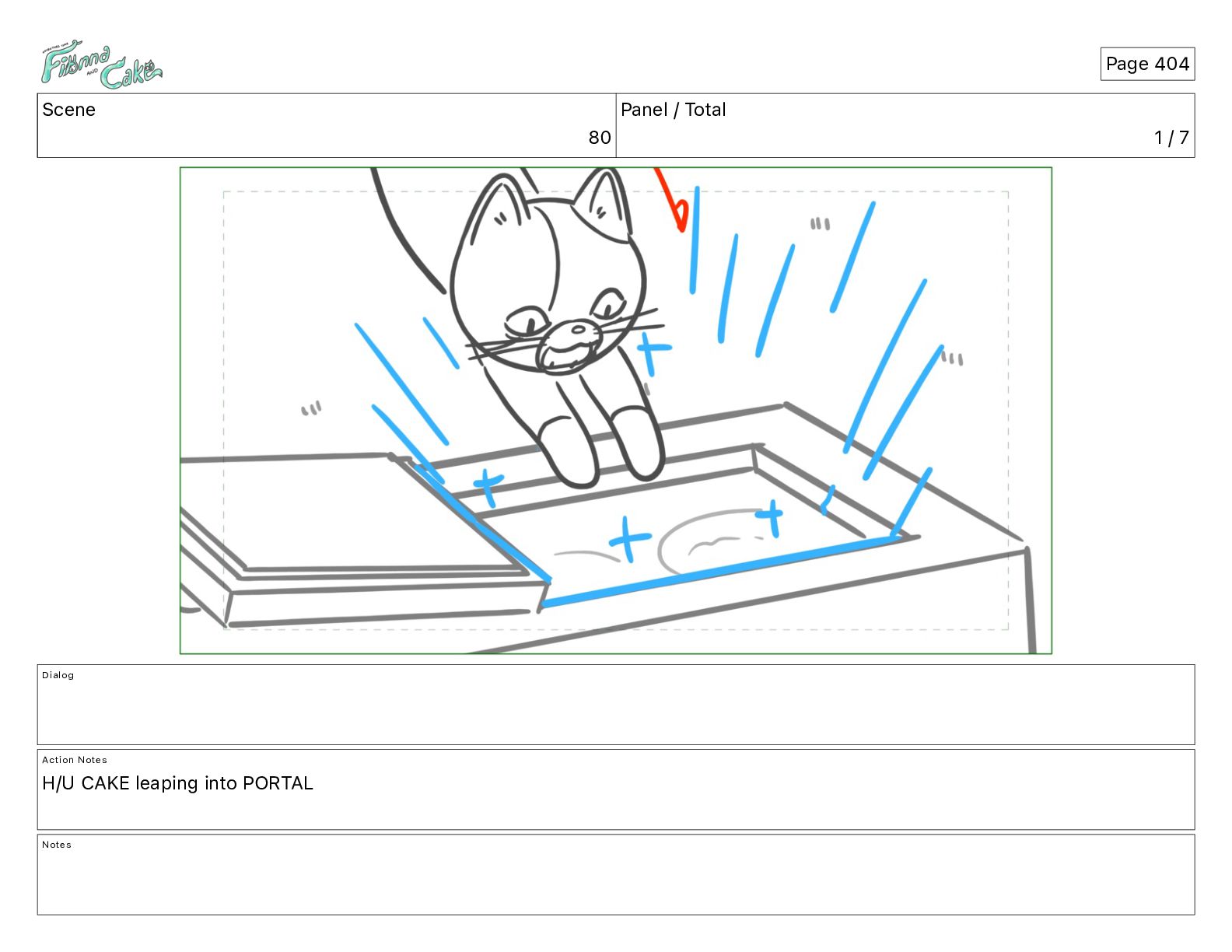Screen dimensions: 1232x952
Task: Select the Scene header label
Action: tap(68, 110)
